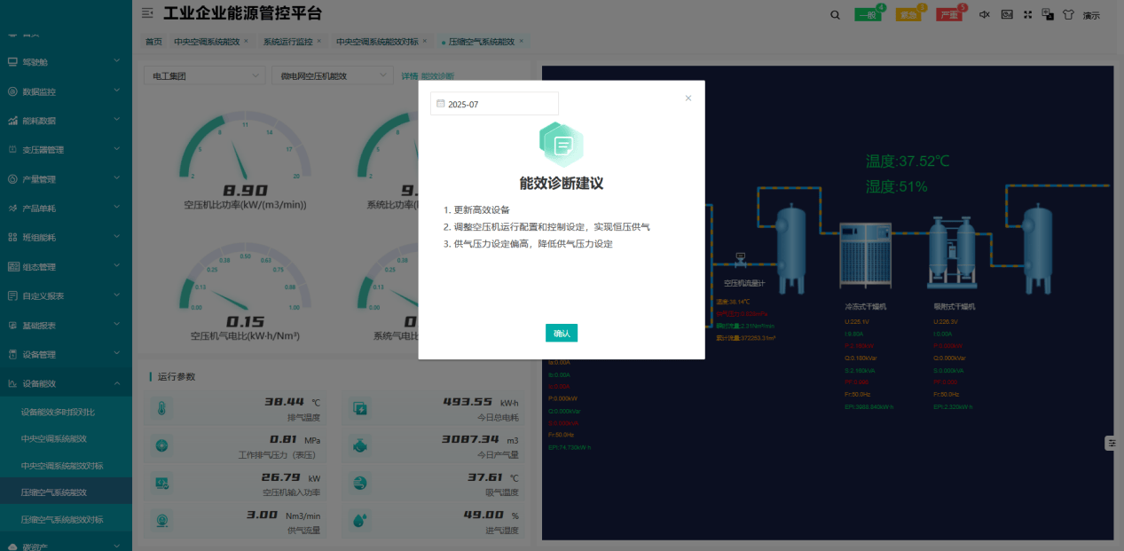The height and width of the screenshot is (551, 1124).
Task: Open the theme T-shirt icon
Action: [x=1068, y=15]
